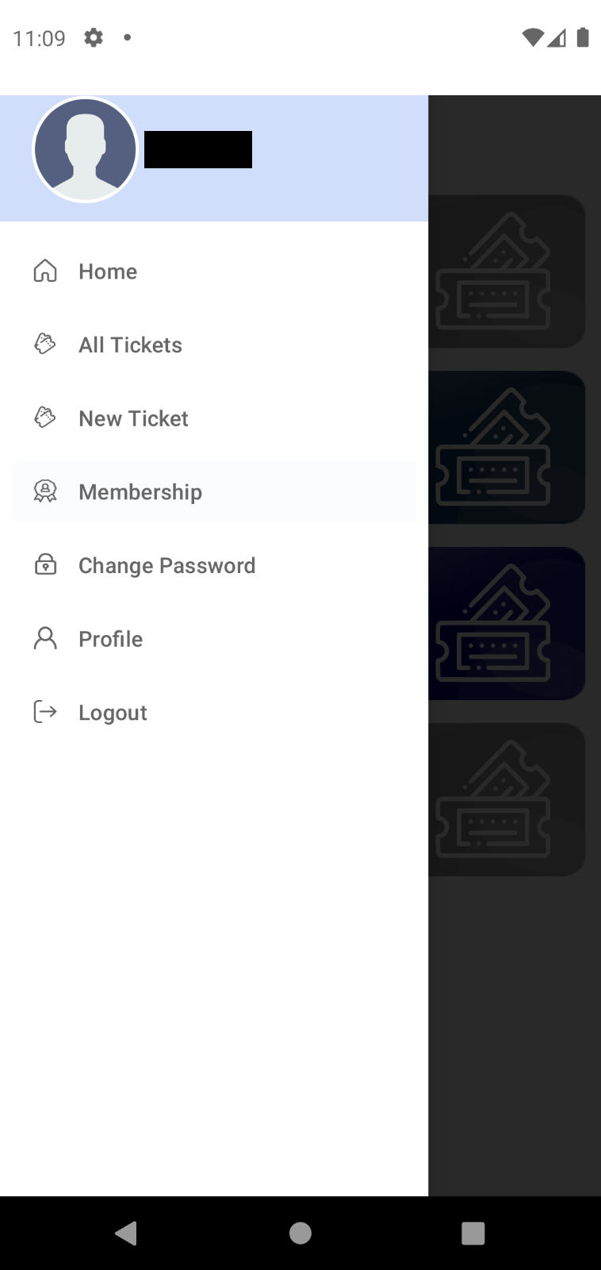Tap the Logout arrow icon
Viewport: 601px width, 1270px height.
(x=45, y=712)
